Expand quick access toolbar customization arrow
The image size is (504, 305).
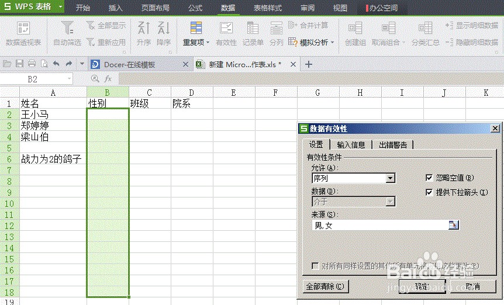click(82, 64)
